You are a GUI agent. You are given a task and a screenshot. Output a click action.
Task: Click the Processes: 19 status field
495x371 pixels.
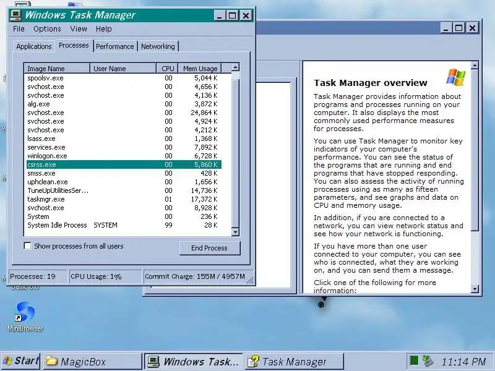click(38, 276)
